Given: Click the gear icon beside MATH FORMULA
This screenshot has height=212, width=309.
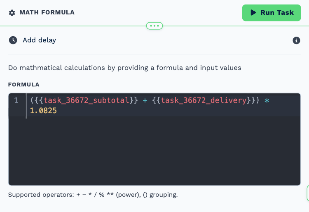Looking at the screenshot, I should coord(12,13).
